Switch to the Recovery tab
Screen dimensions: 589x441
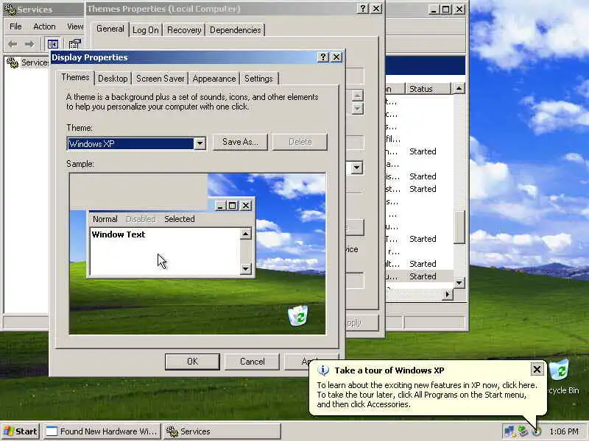[184, 30]
